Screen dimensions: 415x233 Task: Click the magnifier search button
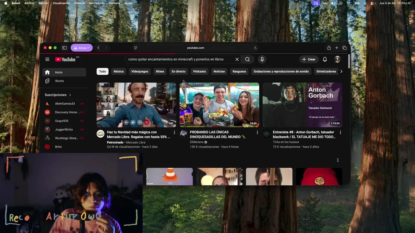click(247, 59)
